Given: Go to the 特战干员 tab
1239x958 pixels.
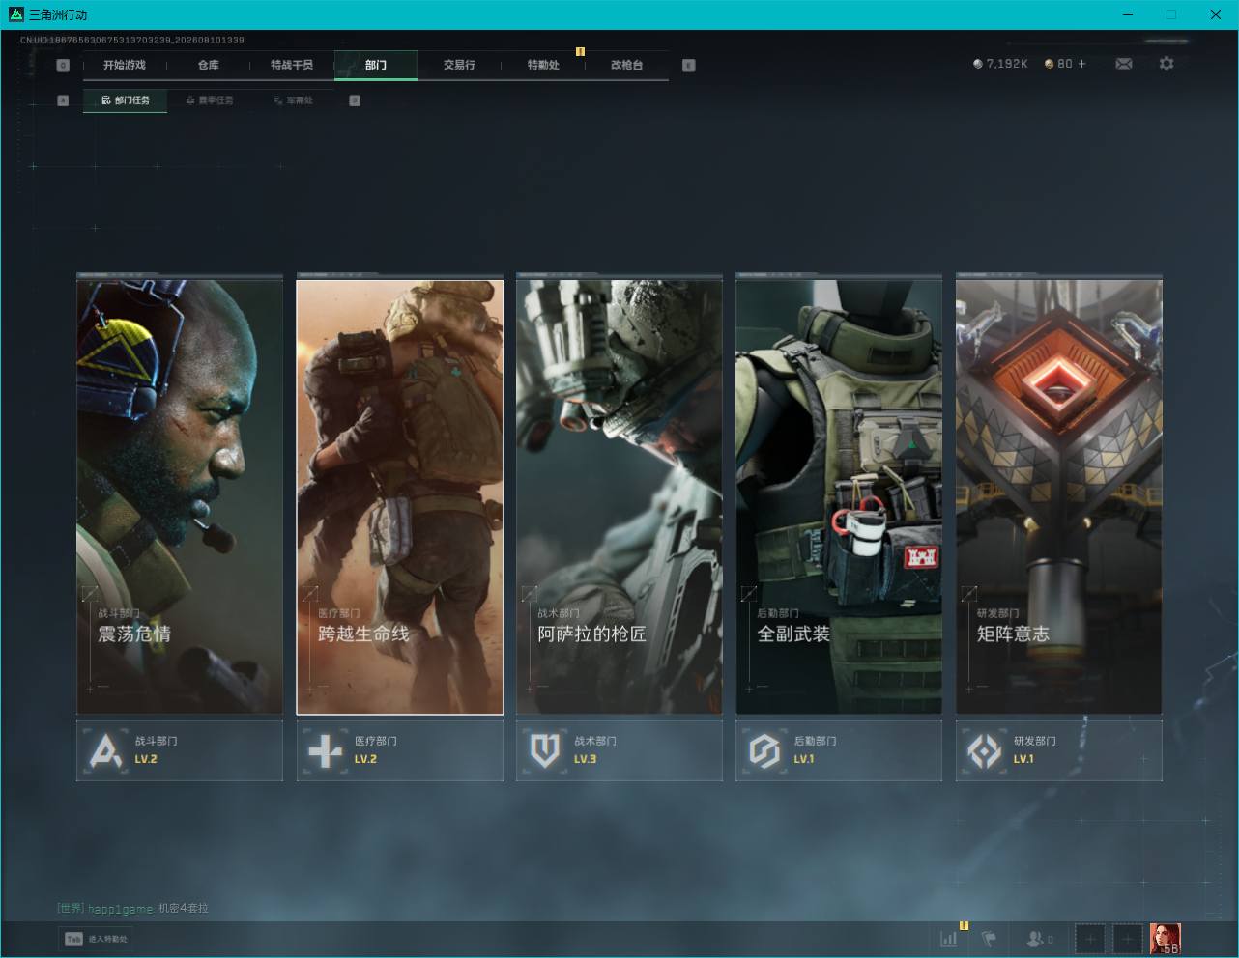Looking at the screenshot, I should (292, 65).
